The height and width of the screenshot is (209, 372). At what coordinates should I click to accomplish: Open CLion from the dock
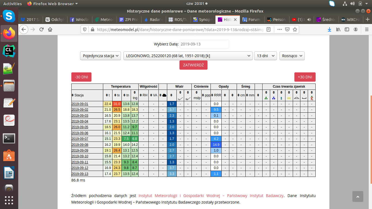[x=9, y=51]
